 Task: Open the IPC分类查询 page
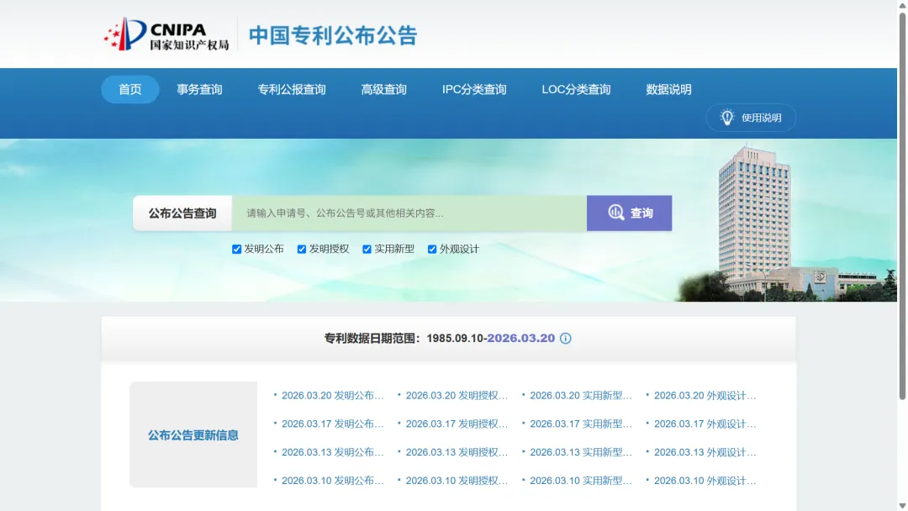click(474, 89)
